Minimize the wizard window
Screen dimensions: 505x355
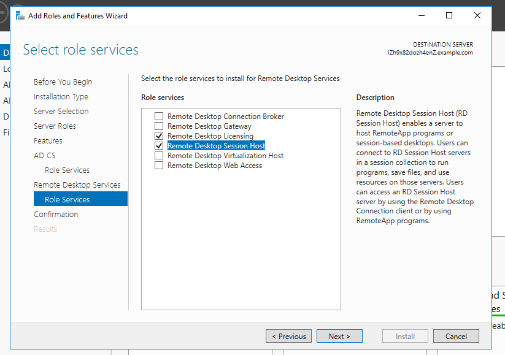(x=422, y=15)
